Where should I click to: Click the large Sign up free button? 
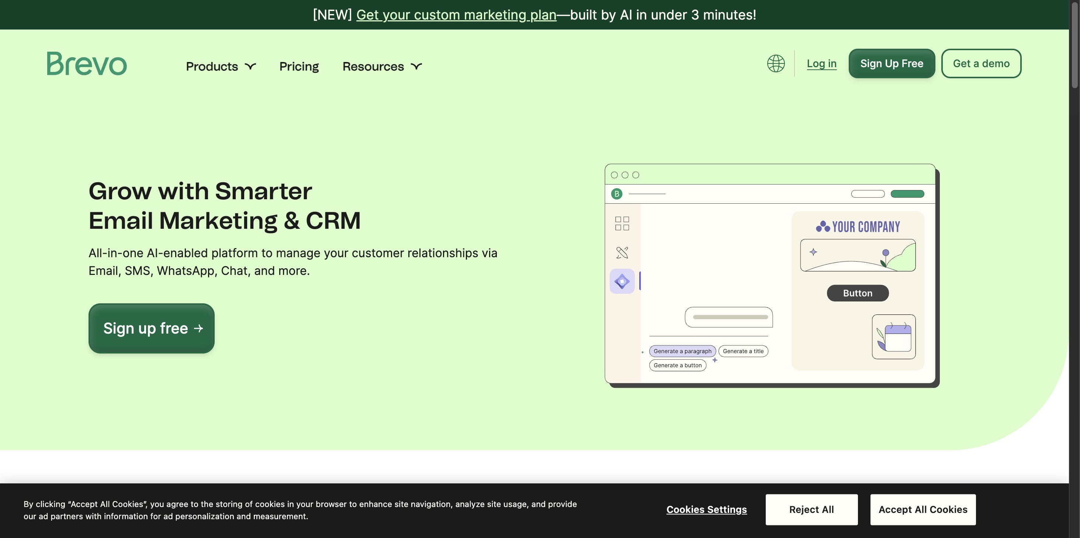click(151, 328)
